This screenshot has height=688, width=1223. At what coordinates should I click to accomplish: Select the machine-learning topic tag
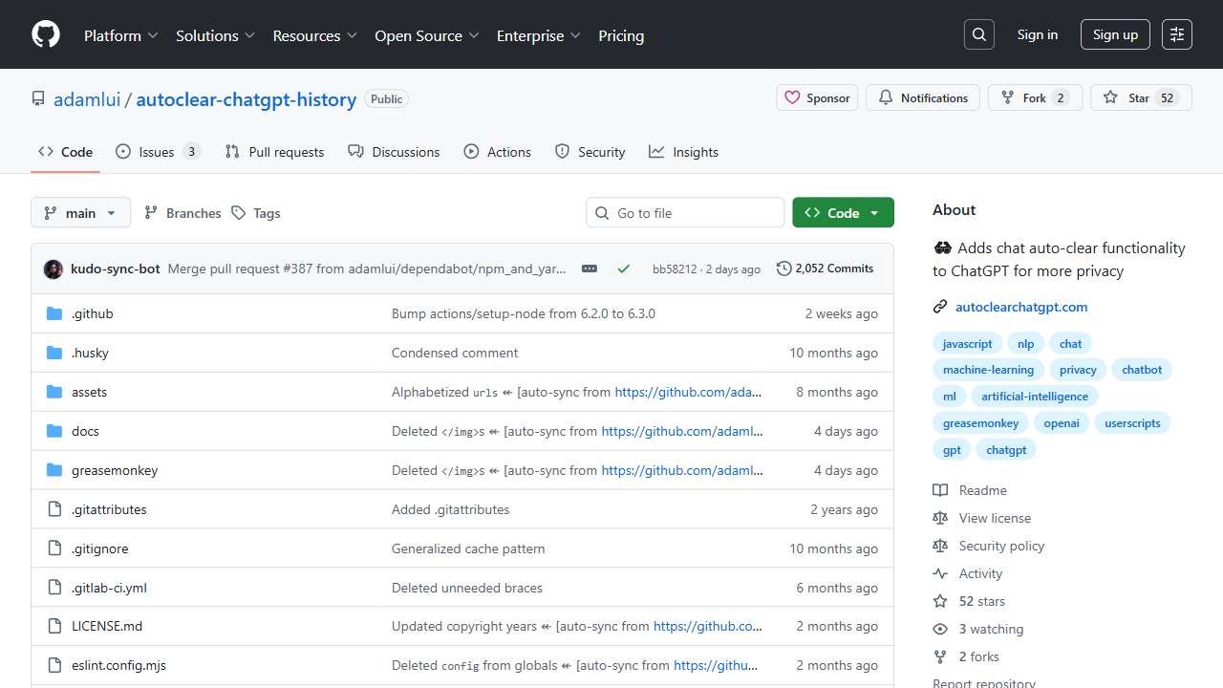tap(988, 370)
